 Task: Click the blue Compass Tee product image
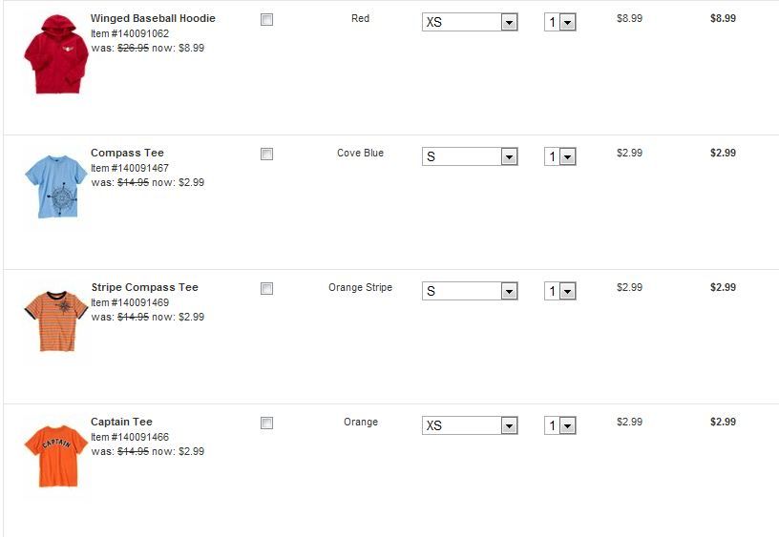(56, 186)
